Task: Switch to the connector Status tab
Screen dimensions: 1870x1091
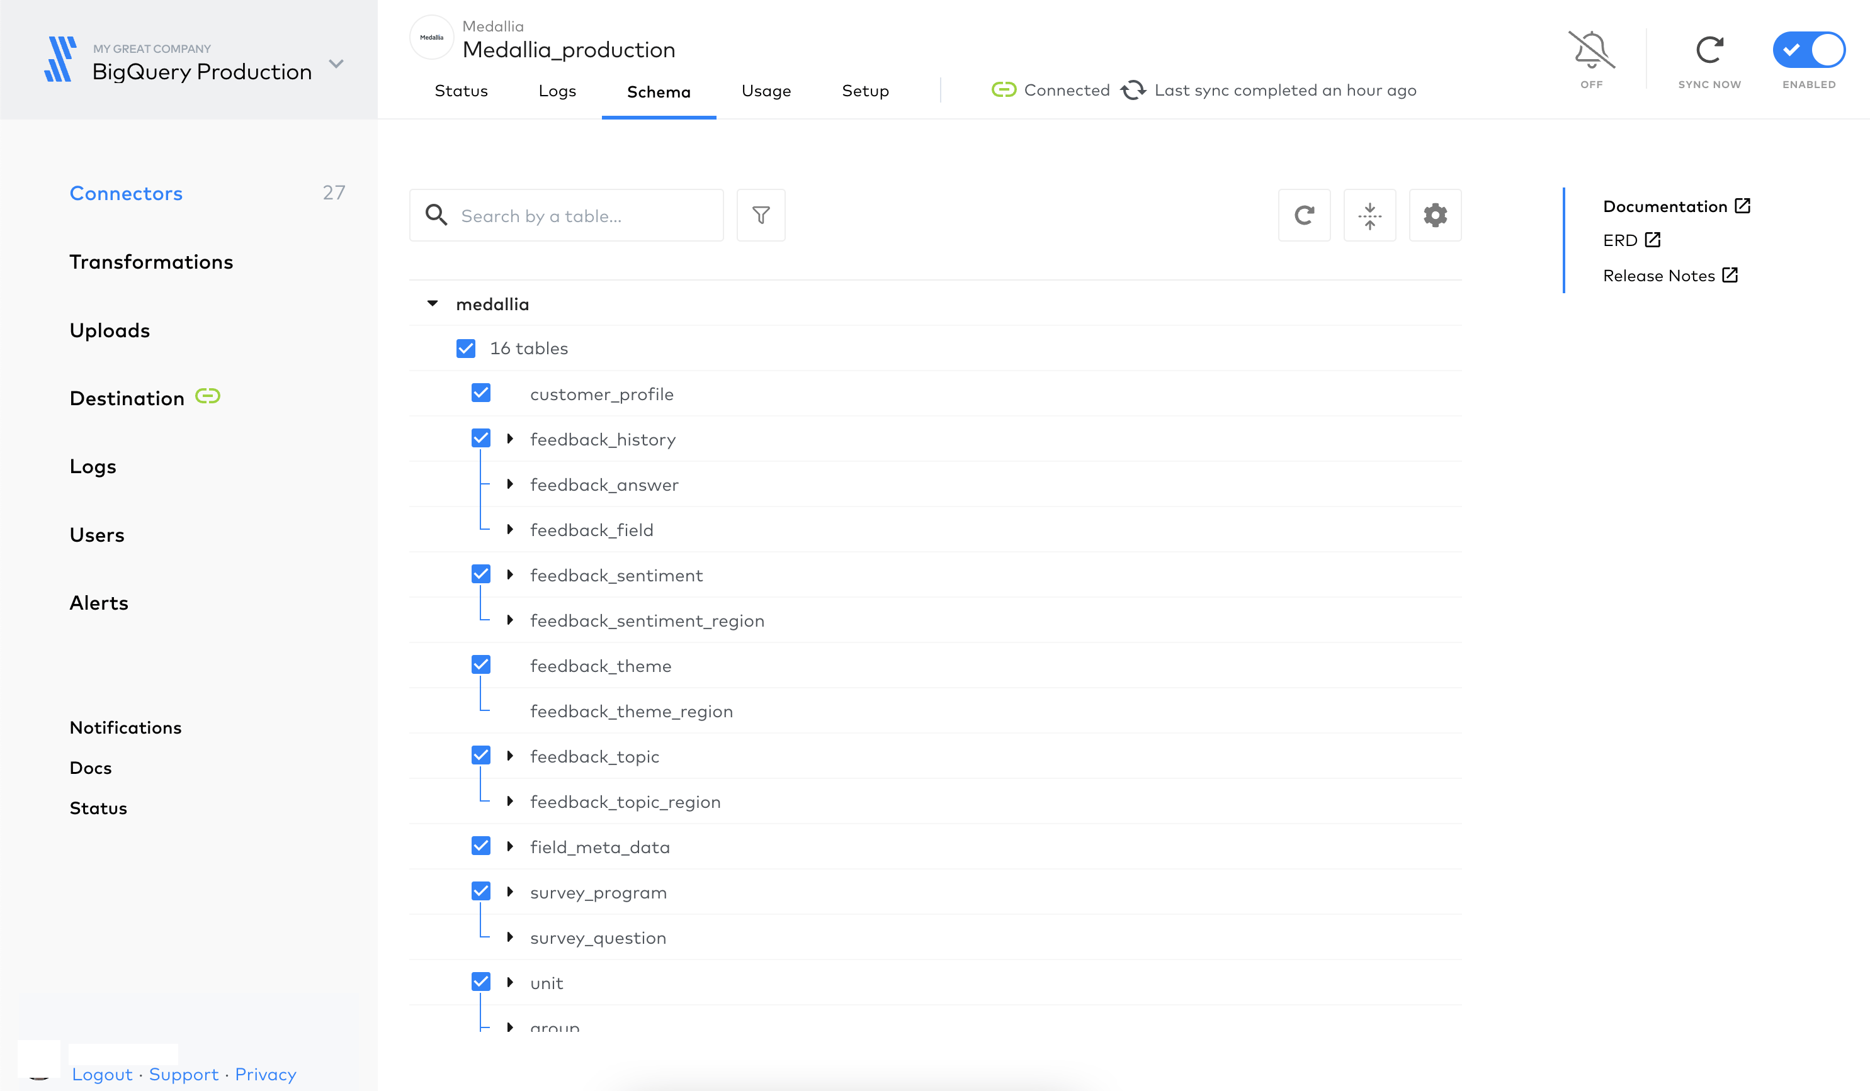Action: [x=461, y=91]
